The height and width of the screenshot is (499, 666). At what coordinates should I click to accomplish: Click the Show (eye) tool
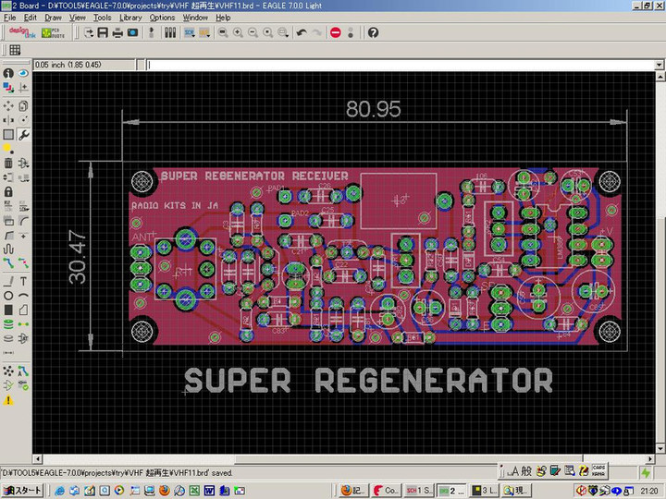tap(24, 73)
